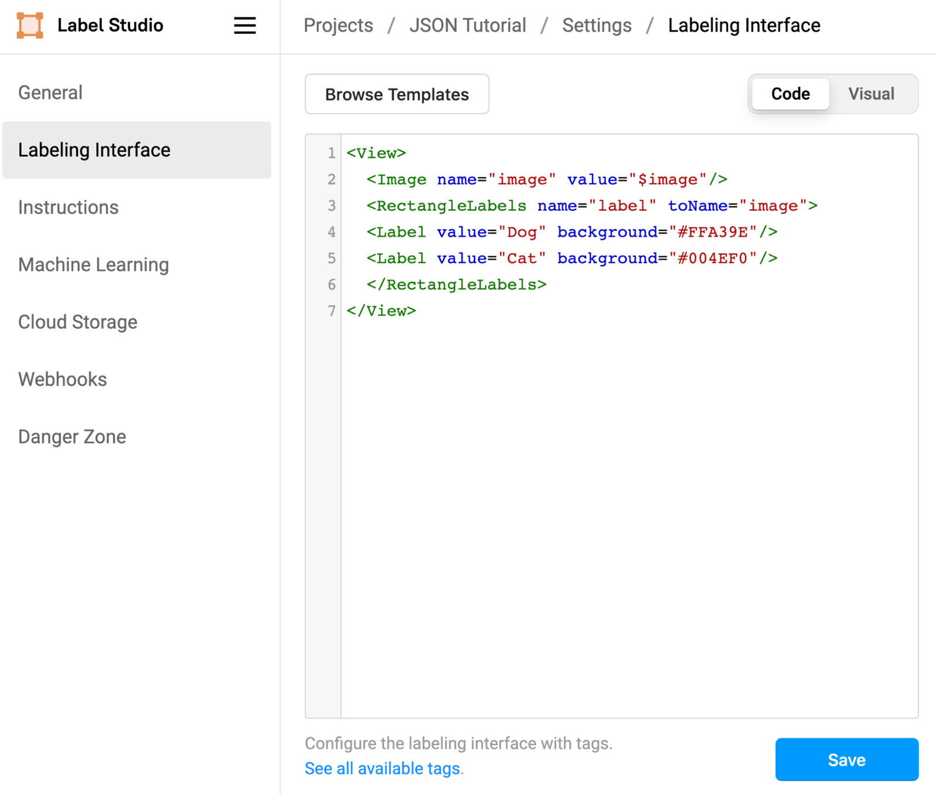Open the hamburger navigation menu
936x795 pixels.
(x=245, y=25)
